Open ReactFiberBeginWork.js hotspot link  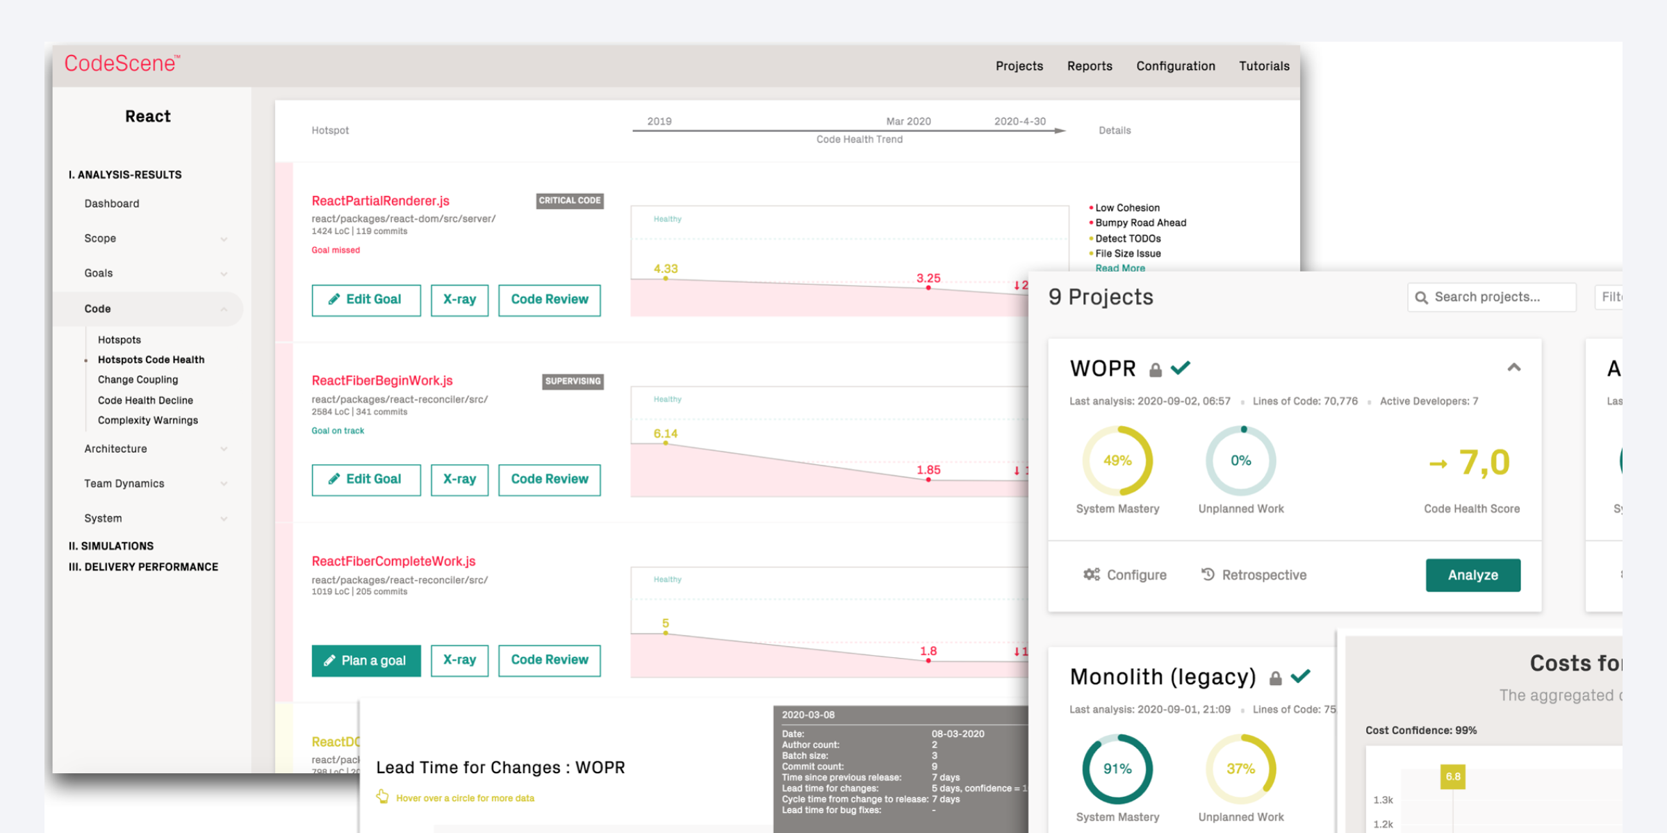[x=381, y=381]
